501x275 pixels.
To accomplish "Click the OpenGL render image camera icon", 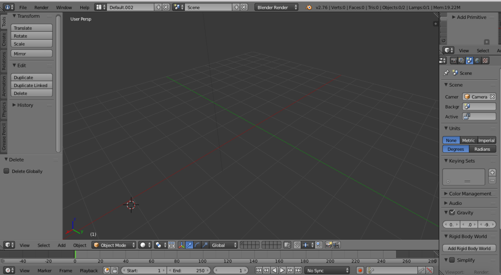I will point(328,245).
